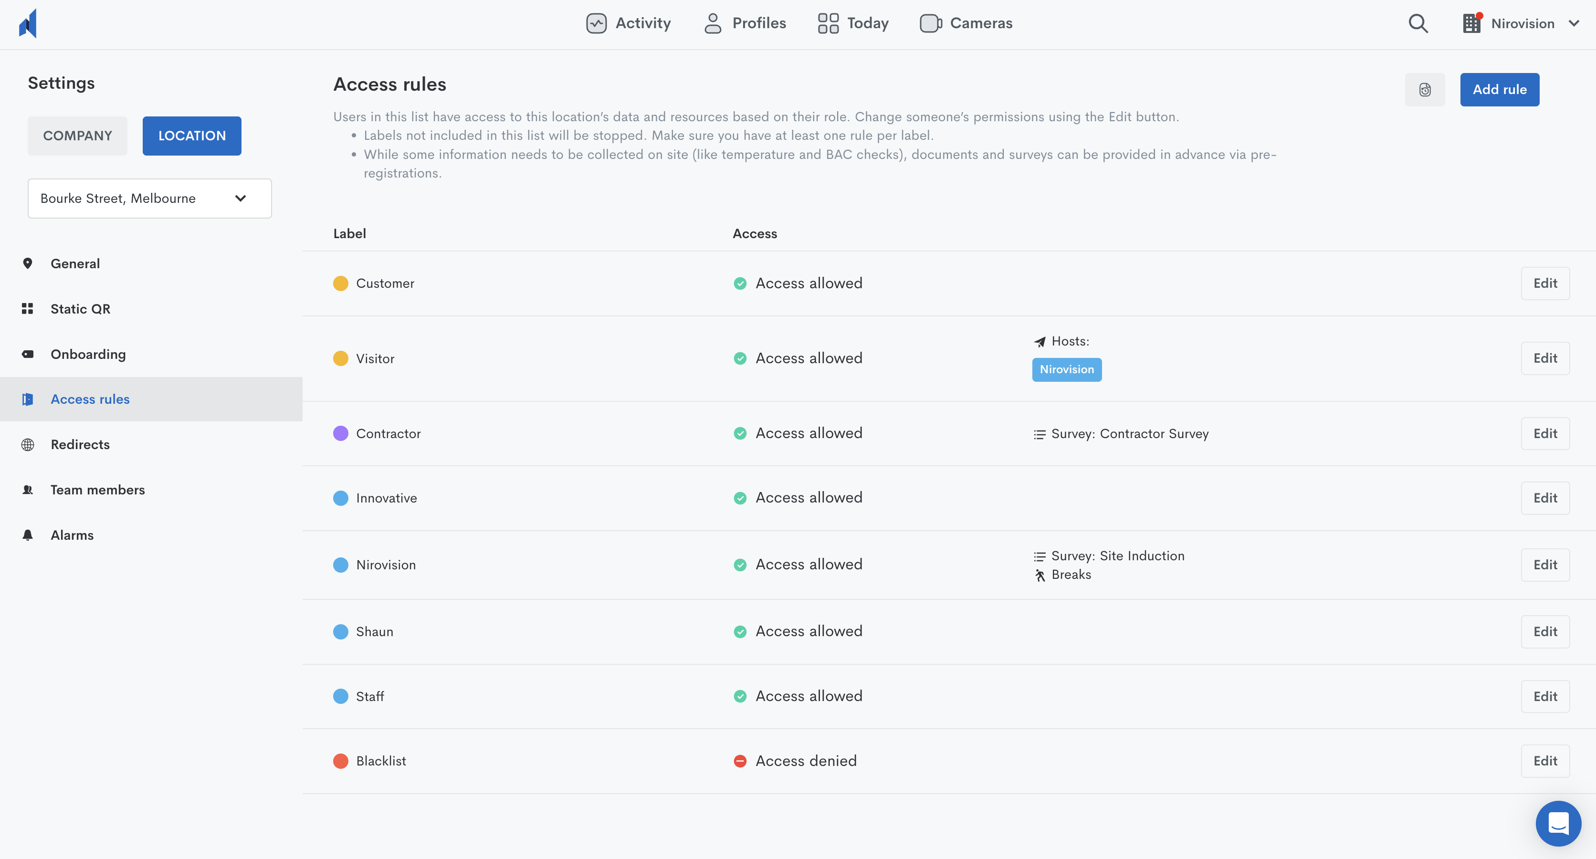The width and height of the screenshot is (1596, 859).
Task: Go to the Today view
Action: coord(853,23)
